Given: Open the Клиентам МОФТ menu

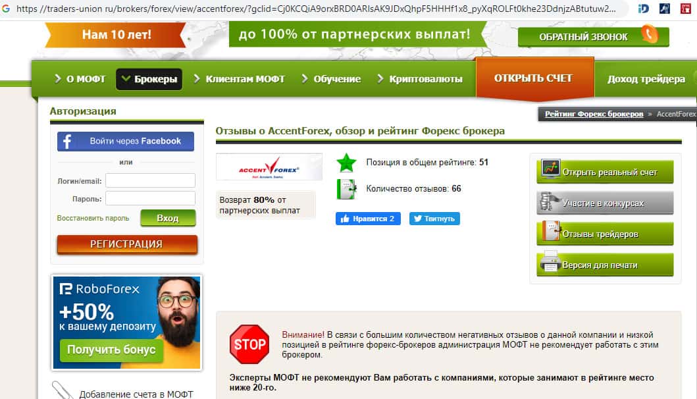Looking at the screenshot, I should click(239, 79).
